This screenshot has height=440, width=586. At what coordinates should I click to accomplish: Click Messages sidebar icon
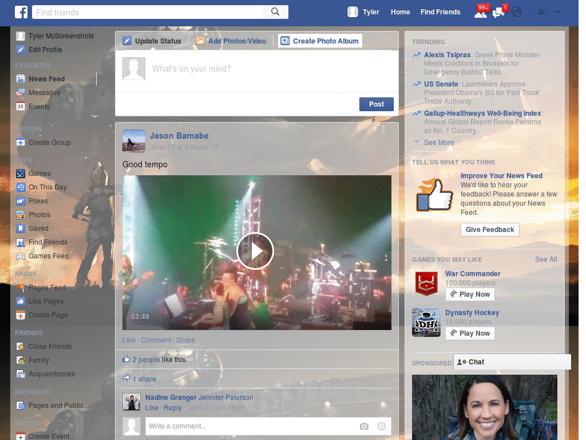coord(21,92)
